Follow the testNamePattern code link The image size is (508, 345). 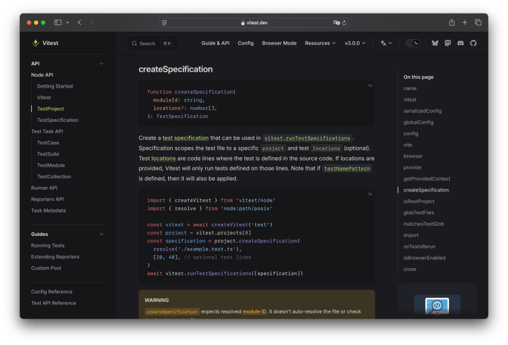(347, 169)
